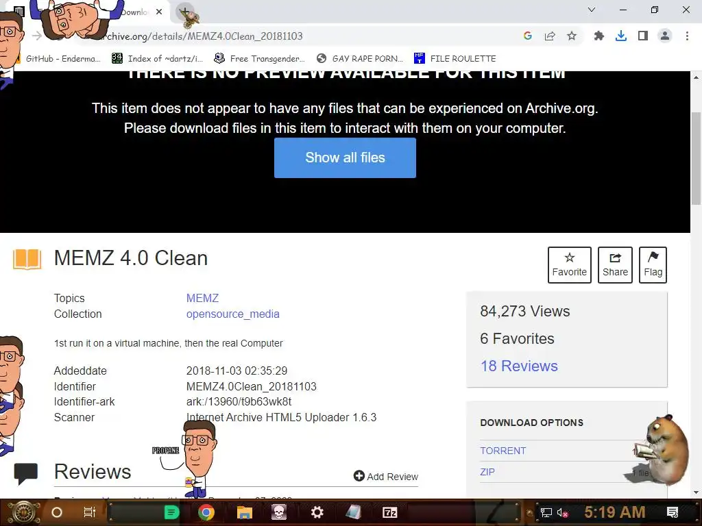Click the 6 Favorites text
The width and height of the screenshot is (702, 526).
coord(517,338)
